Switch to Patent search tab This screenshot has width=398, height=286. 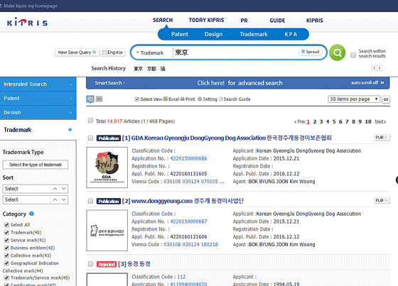180,34
